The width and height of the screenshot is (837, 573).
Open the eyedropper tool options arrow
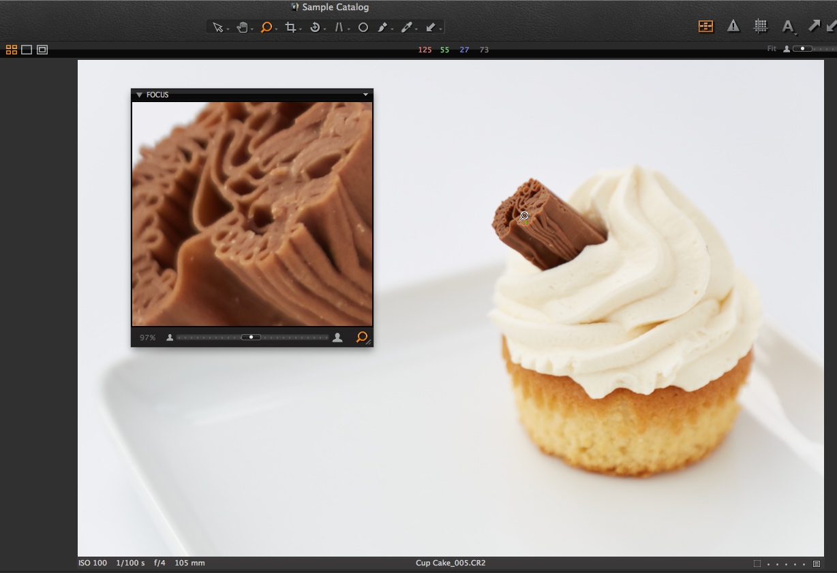(x=416, y=29)
